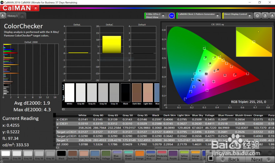275x163 pixels.
Task: Open the CalMAN logo main menu arrow
Action: pyautogui.click(x=36, y=8)
